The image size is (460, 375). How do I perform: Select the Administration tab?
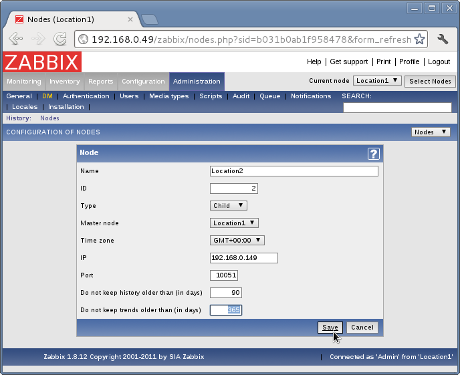click(x=197, y=81)
